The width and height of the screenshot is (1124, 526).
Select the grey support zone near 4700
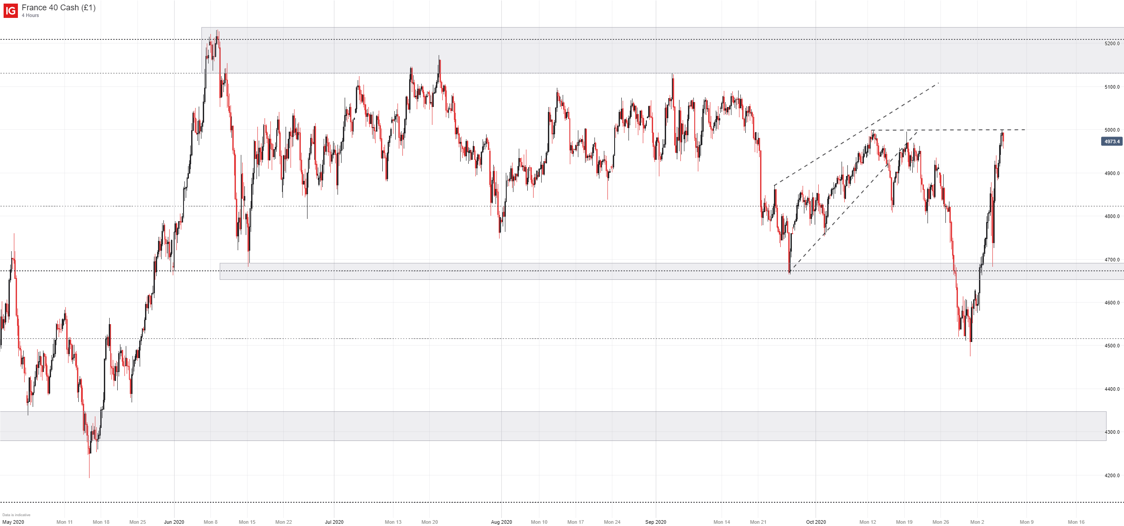672,271
